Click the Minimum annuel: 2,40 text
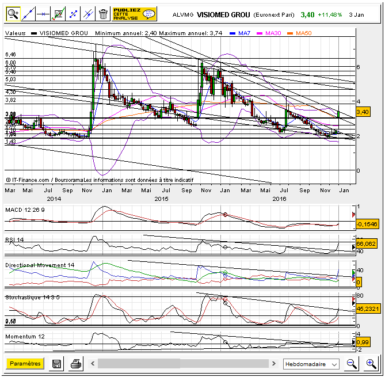Image resolution: width=385 pixels, height=377 pixels. [x=125, y=33]
